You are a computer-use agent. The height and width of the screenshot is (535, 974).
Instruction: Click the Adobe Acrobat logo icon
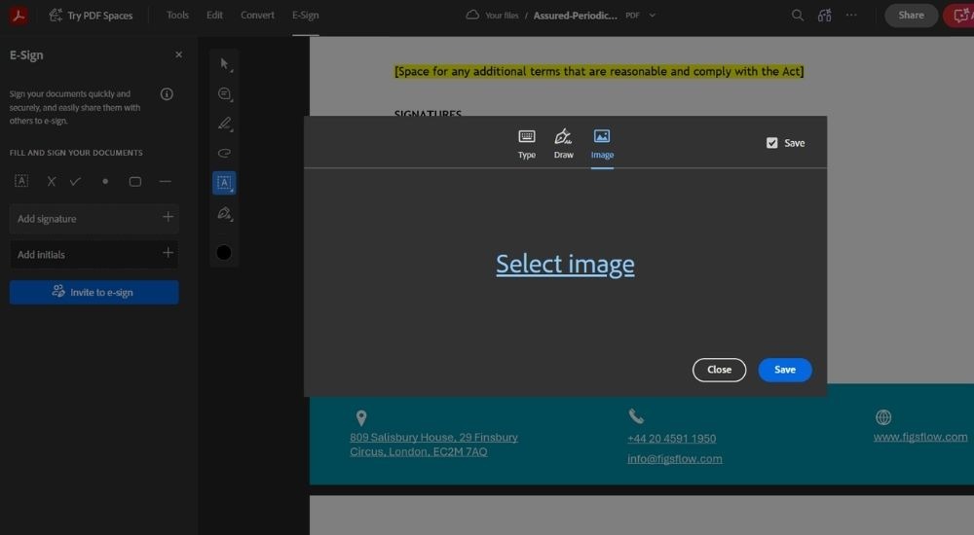(x=18, y=15)
